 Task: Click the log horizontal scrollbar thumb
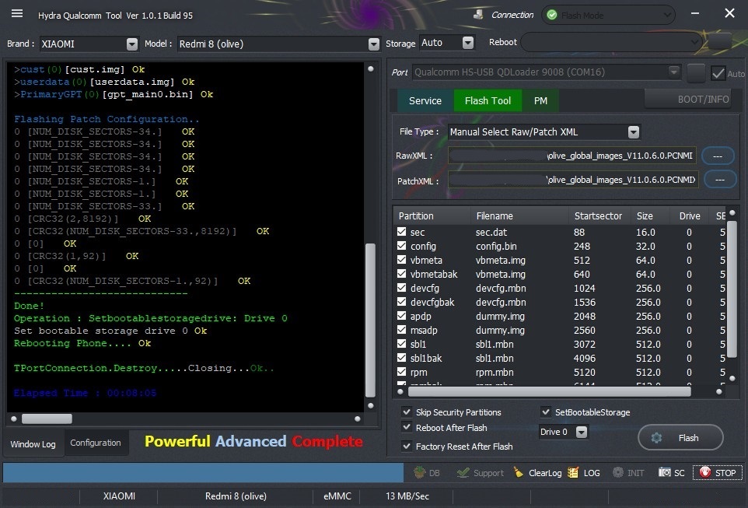(x=47, y=419)
